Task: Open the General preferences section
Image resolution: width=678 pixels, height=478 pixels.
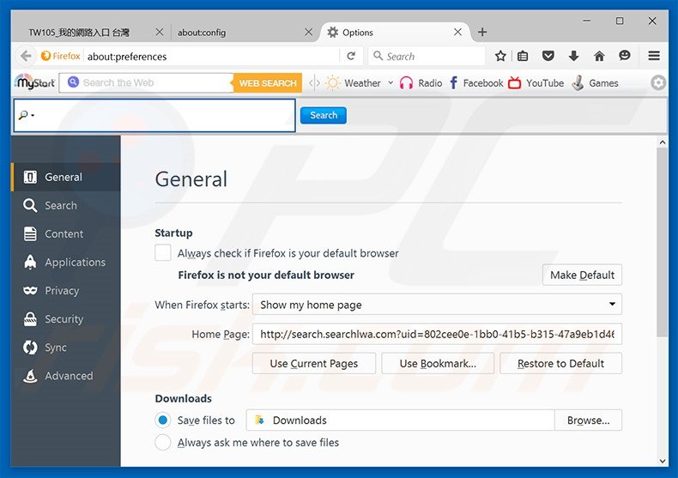Action: click(66, 177)
